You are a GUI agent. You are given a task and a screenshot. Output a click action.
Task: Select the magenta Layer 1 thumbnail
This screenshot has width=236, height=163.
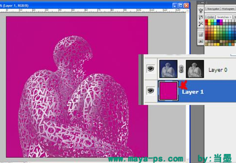click(168, 91)
